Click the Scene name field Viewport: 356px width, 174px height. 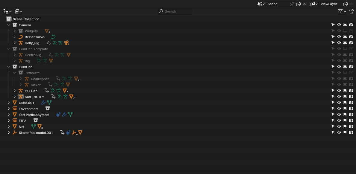coord(277,4)
